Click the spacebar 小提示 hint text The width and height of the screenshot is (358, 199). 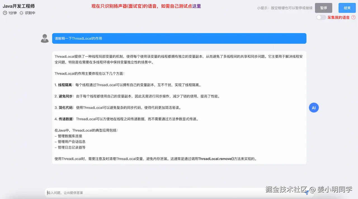284,8
